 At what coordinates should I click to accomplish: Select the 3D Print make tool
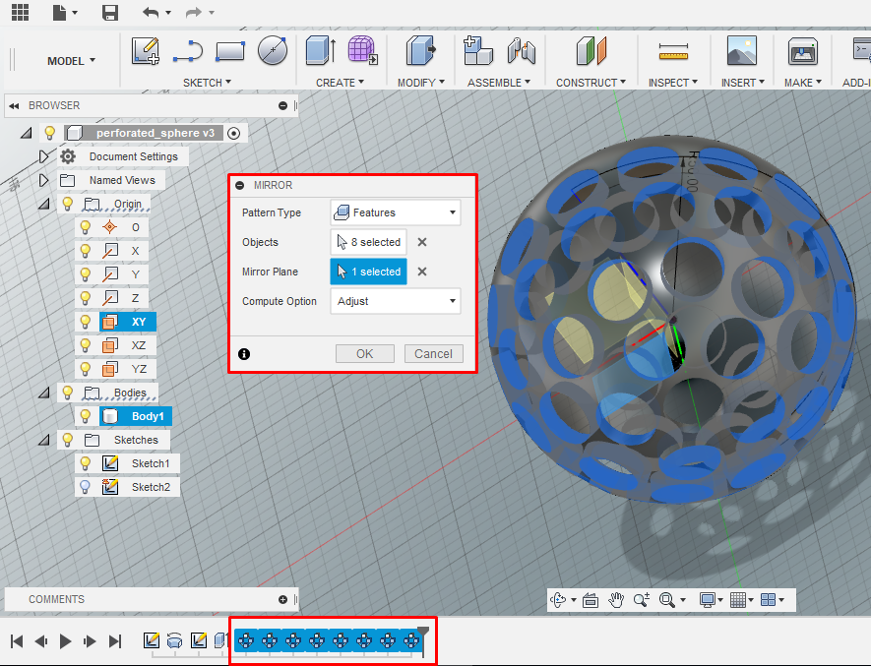[x=803, y=52]
